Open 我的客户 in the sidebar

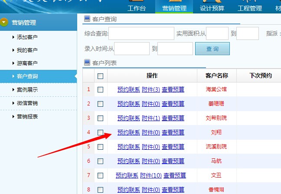pos(27,50)
